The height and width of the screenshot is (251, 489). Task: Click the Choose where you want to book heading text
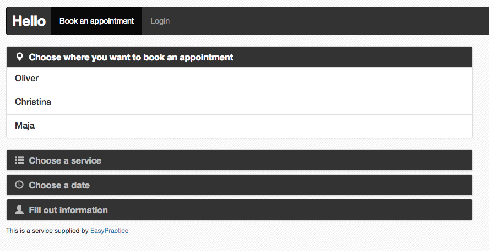(131, 57)
